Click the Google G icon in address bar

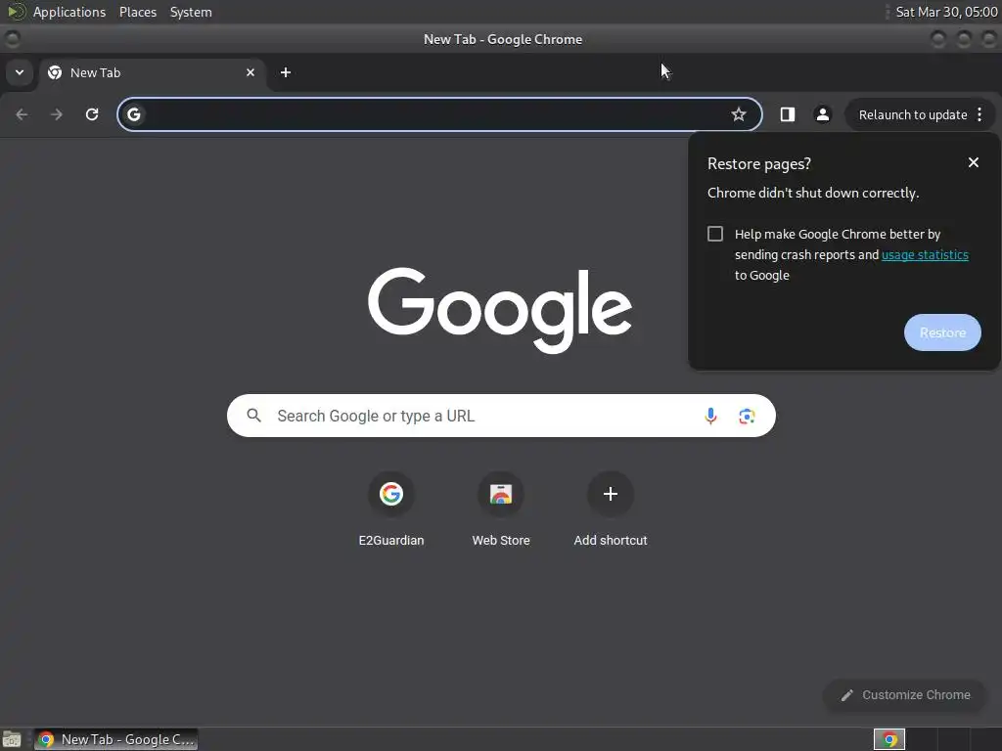(x=133, y=114)
